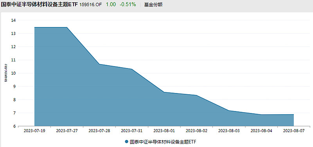Select the 2023-07-28 axis date label

(99, 131)
